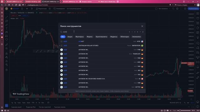Select the text annotation tool
200x112 pixels.
click(7, 28)
